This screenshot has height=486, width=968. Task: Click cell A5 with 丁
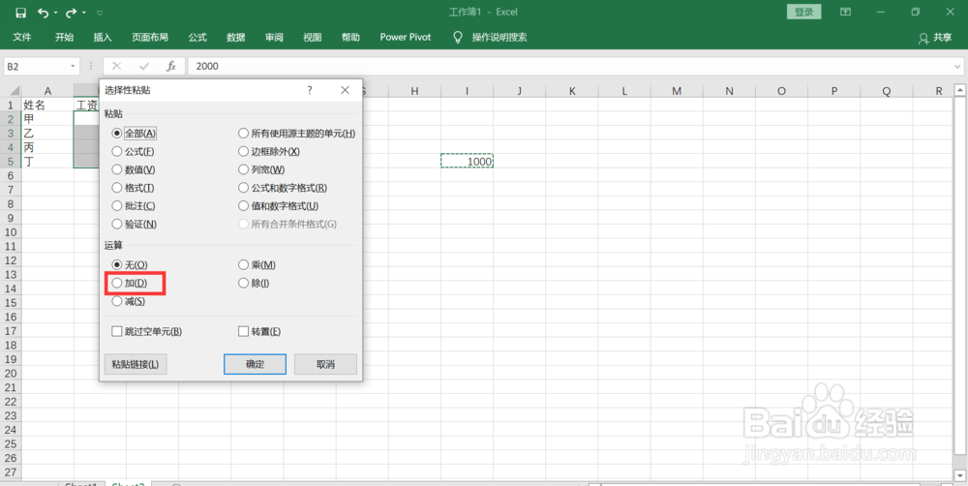point(47,161)
